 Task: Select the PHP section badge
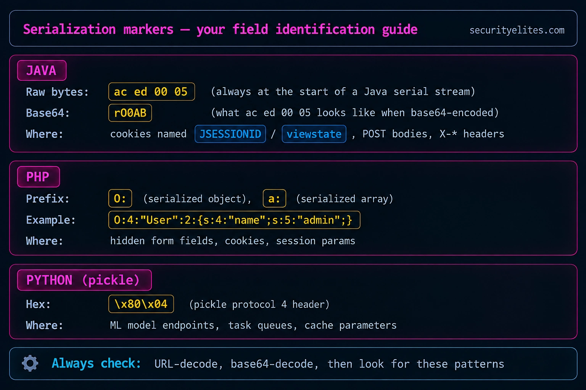(38, 177)
